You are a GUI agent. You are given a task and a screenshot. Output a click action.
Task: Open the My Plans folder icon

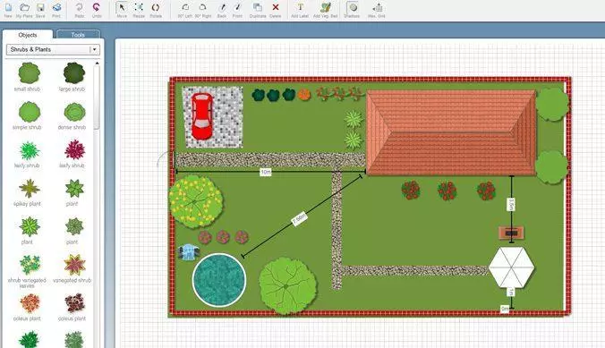point(24,11)
